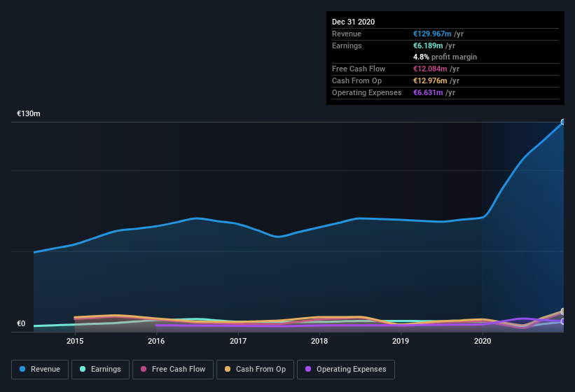The image size is (575, 392).
Task: Click the Dec 31 2020 tooltip date
Action: [x=354, y=22]
